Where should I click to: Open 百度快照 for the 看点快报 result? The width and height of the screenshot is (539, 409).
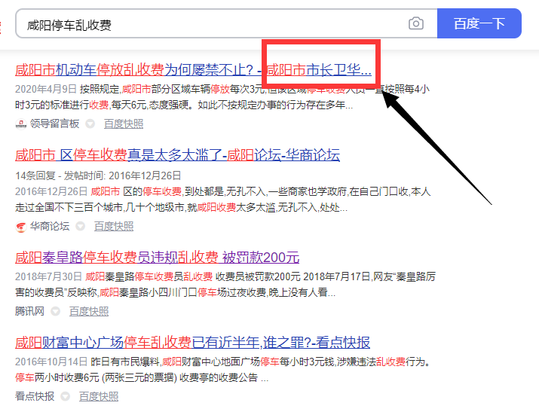point(99,396)
